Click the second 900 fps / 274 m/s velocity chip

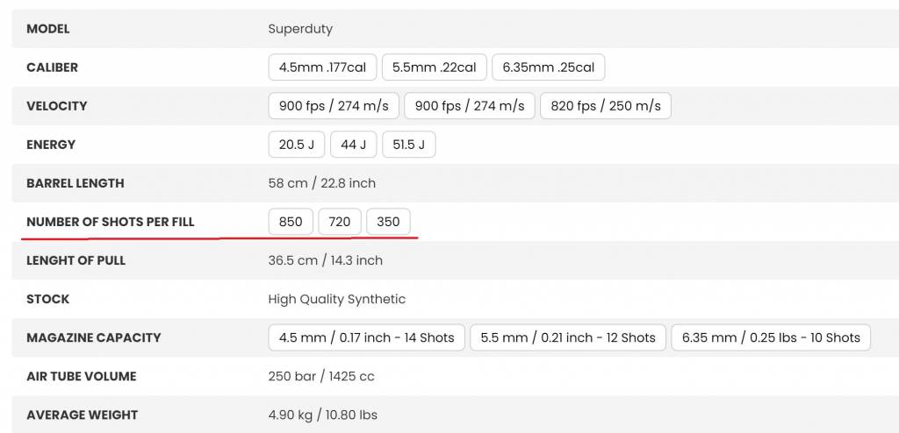(470, 106)
